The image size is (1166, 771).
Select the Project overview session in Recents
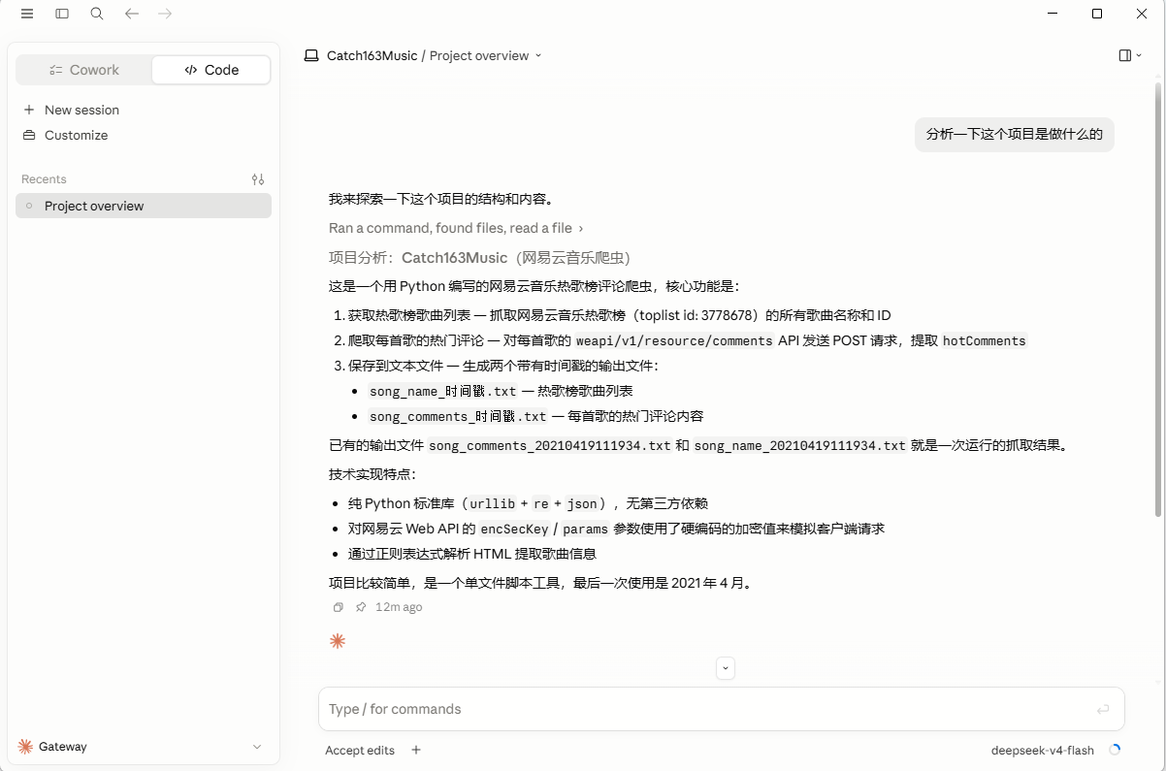coord(144,206)
